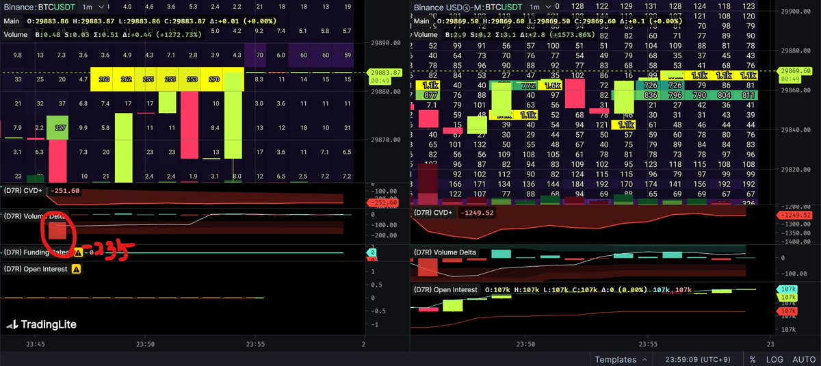
Task: Expand the Templates menu in bottom bar
Action: click(x=621, y=359)
